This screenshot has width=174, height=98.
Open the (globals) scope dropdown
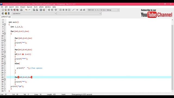pos(34,13)
